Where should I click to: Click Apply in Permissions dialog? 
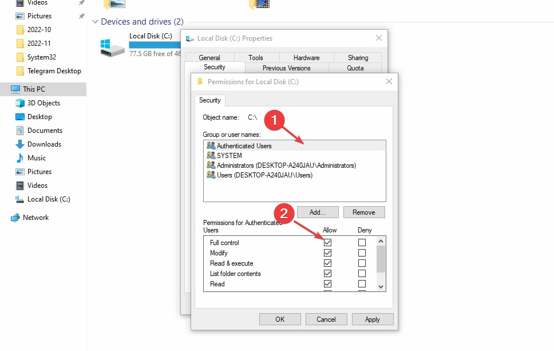(x=373, y=319)
